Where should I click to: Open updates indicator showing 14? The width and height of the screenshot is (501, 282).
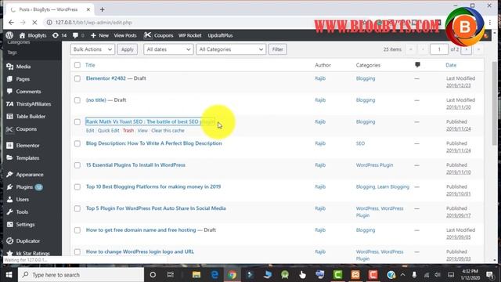click(59, 35)
